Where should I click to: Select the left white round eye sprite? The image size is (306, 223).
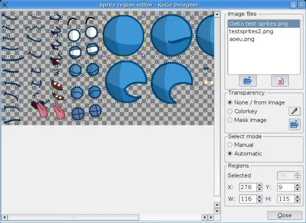(x=74, y=35)
